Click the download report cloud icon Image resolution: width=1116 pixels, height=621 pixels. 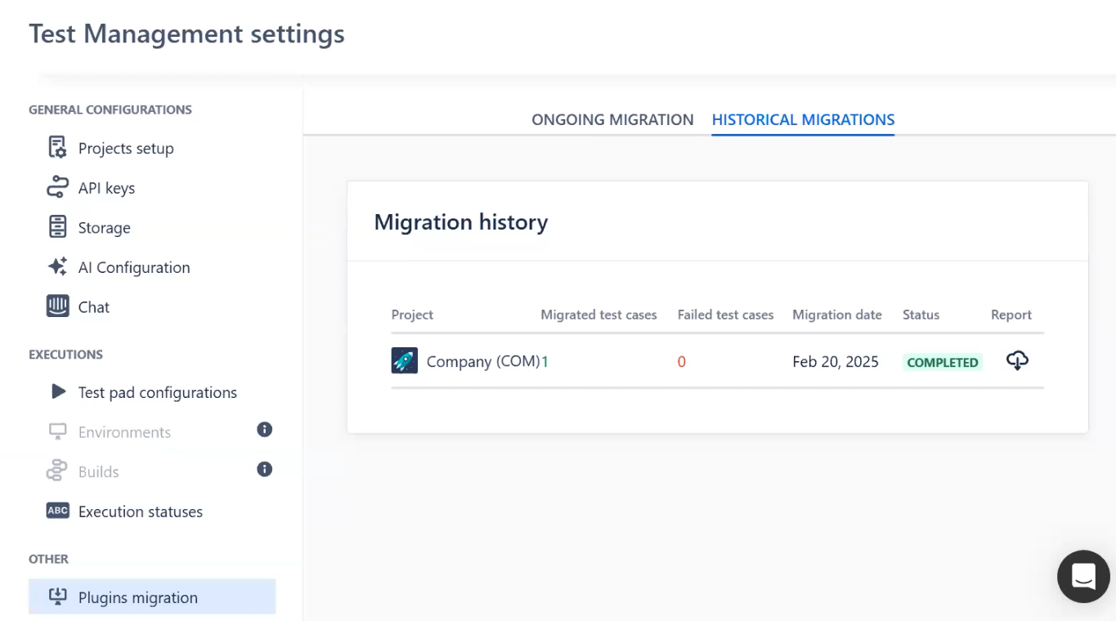click(x=1017, y=360)
